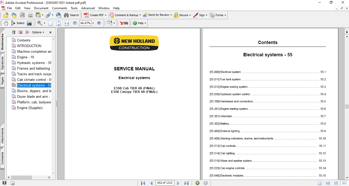Click the zoom out minus button

75,23
